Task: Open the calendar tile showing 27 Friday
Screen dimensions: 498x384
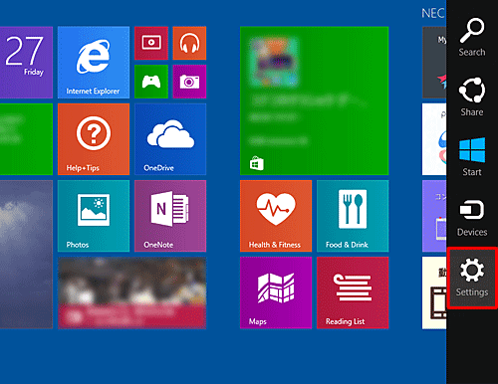Action: coord(26,63)
